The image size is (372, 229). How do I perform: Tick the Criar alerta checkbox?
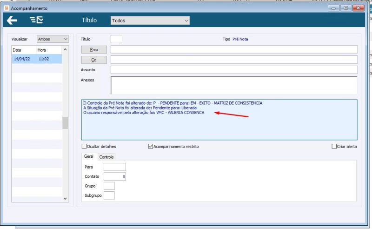coord(334,146)
